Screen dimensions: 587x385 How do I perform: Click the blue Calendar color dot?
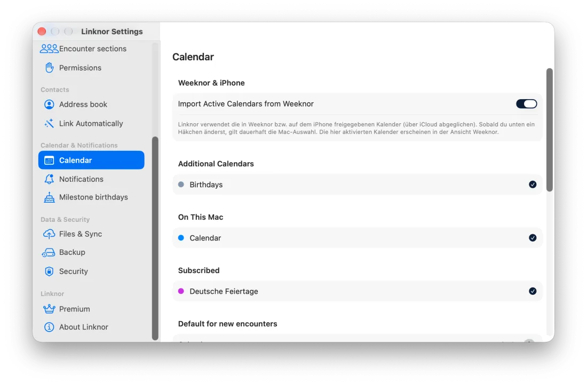point(181,238)
